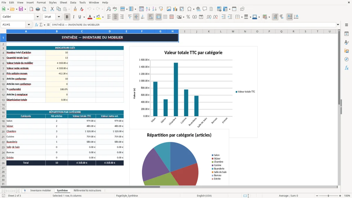Click the Export as PDF icon

coord(31,9)
